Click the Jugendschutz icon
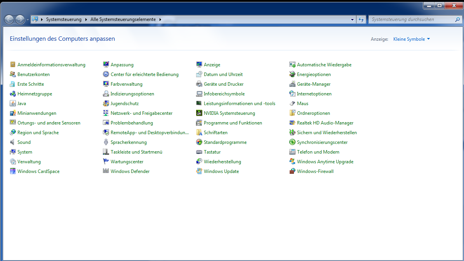The width and height of the screenshot is (464, 261). (x=106, y=103)
